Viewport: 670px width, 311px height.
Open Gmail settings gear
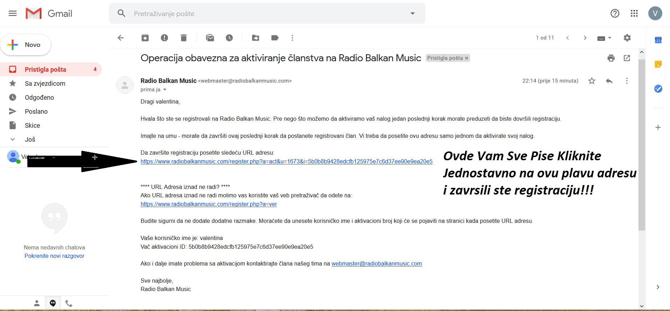point(627,38)
